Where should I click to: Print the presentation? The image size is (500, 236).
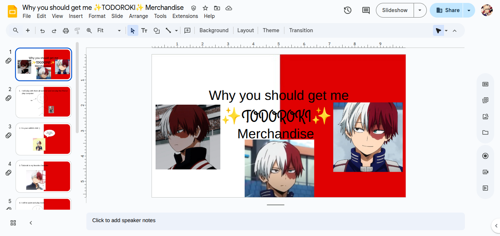[66, 31]
